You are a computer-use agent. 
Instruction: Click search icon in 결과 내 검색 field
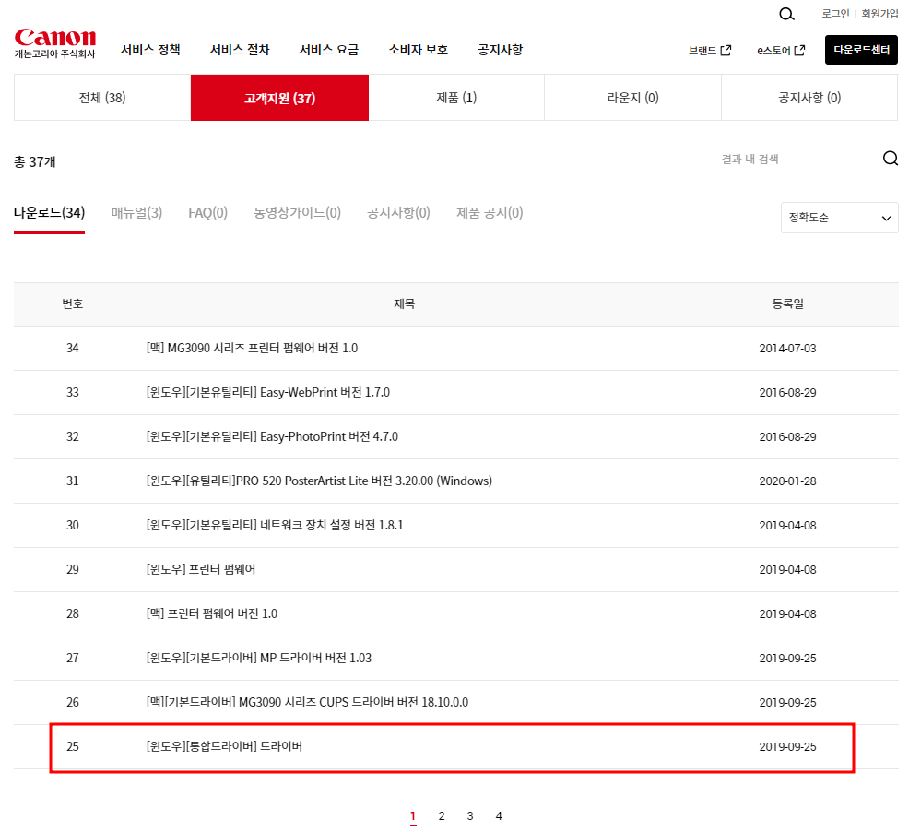point(890,158)
